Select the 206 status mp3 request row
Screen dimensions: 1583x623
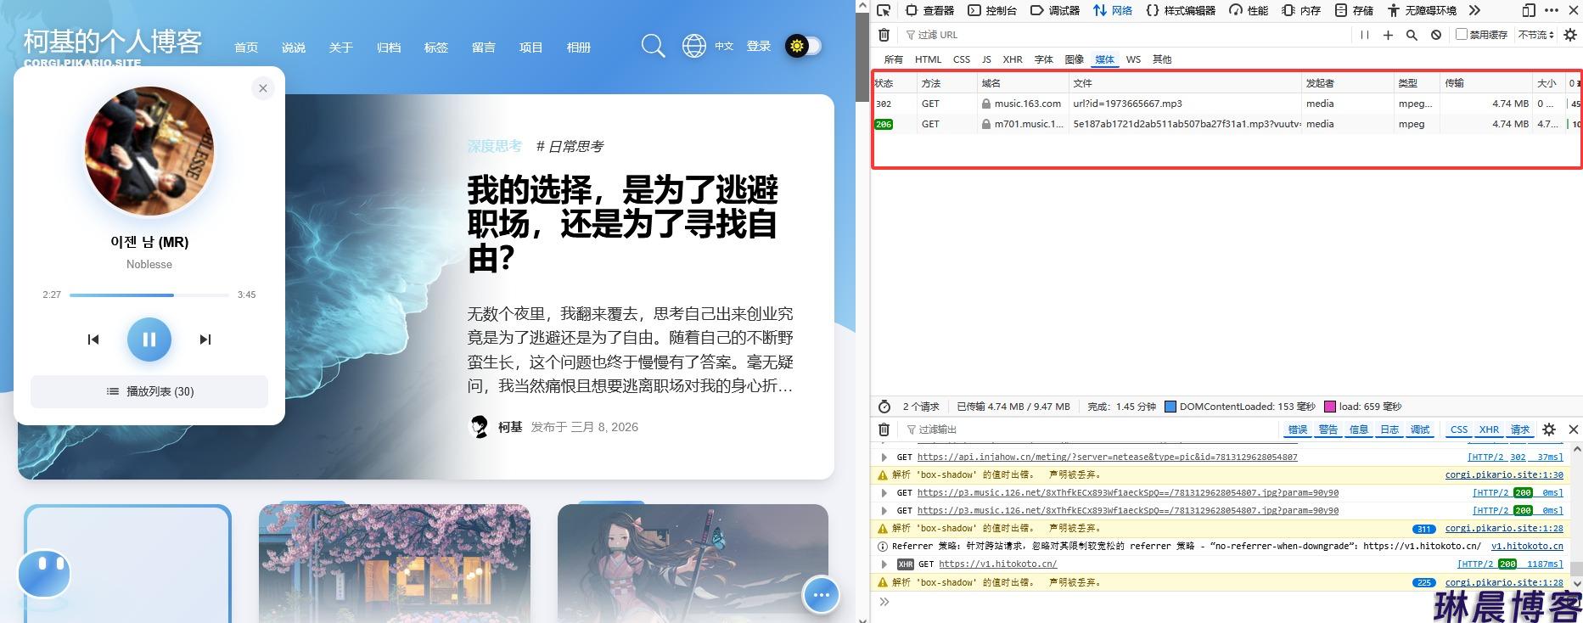pyautogui.click(x=1227, y=124)
